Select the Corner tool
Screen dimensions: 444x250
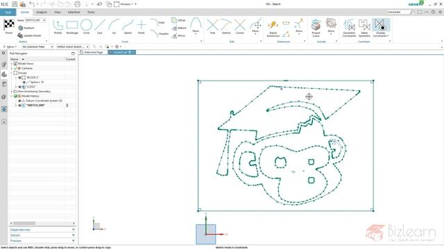(x=240, y=27)
